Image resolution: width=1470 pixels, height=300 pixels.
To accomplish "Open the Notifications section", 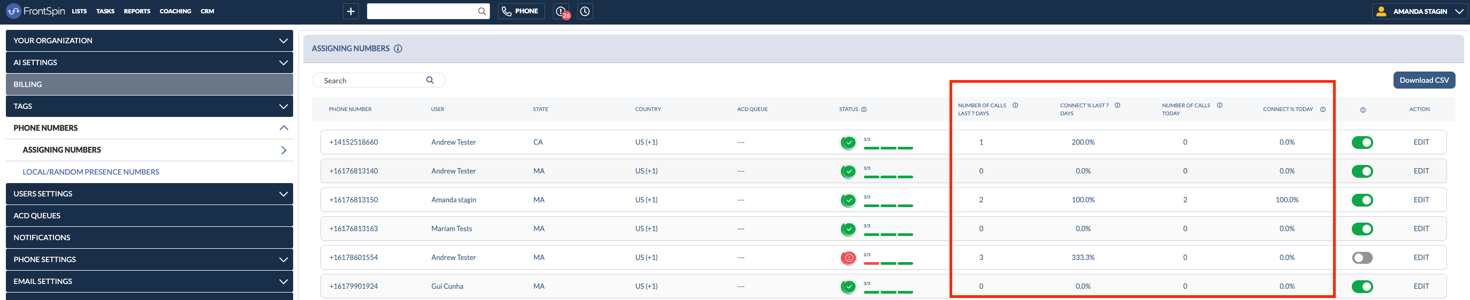I will 149,238.
